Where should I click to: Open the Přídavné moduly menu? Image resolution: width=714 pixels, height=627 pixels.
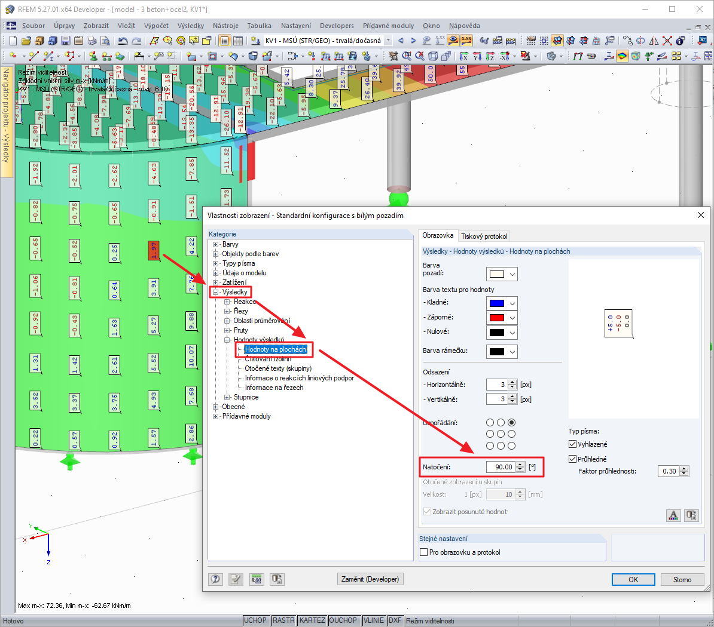pyautogui.click(x=388, y=26)
